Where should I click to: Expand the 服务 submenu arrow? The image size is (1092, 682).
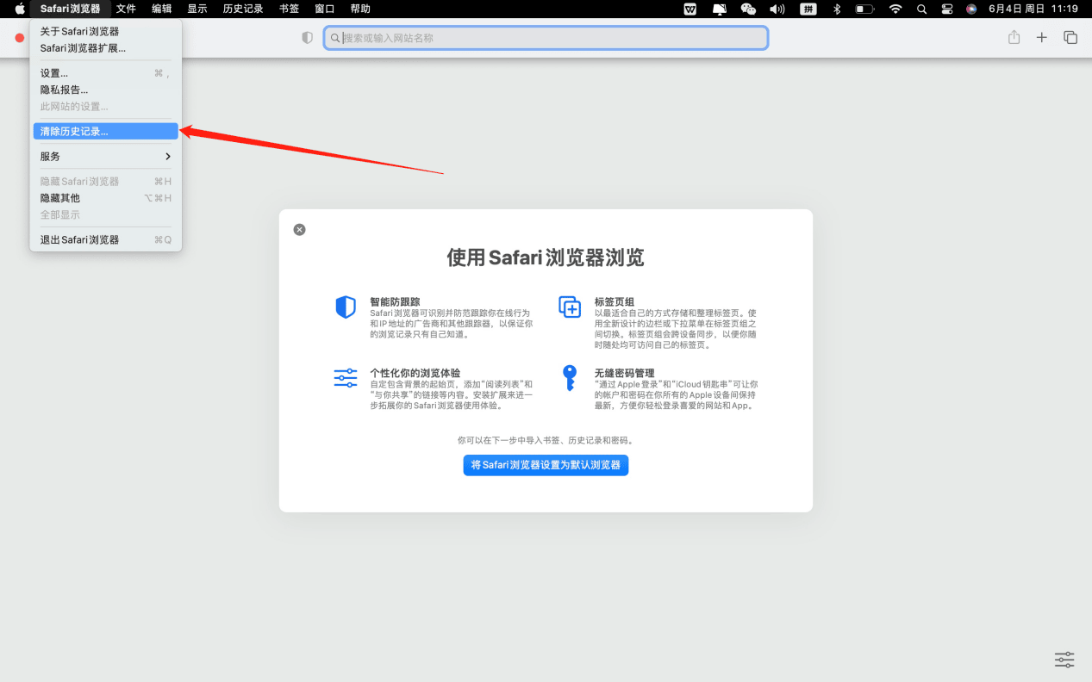pyautogui.click(x=168, y=157)
